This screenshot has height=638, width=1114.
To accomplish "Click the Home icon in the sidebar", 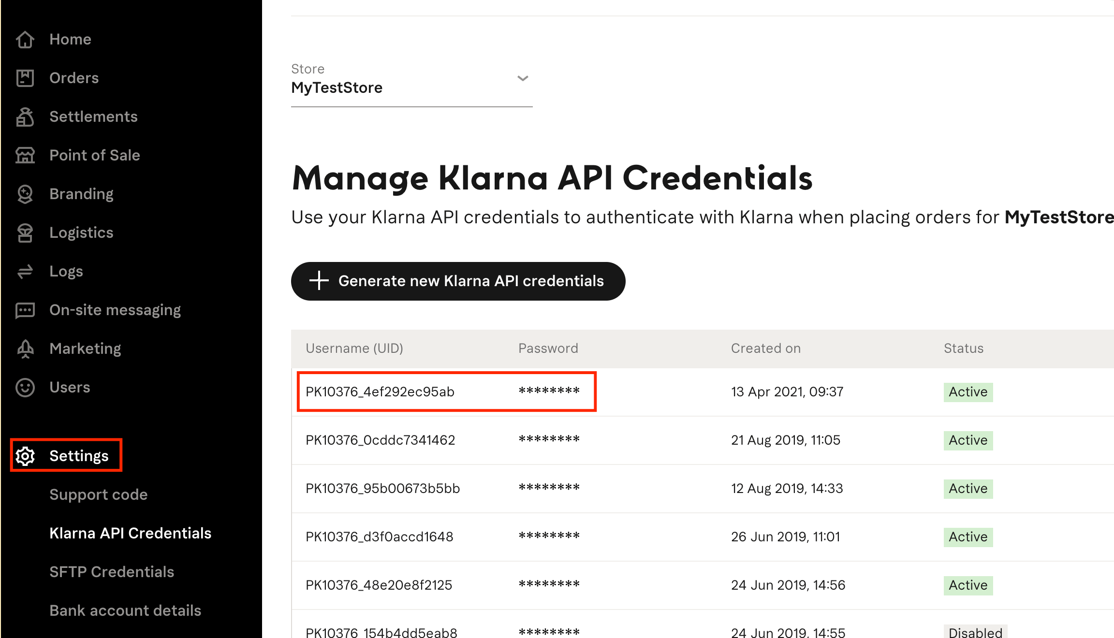I will tap(26, 39).
